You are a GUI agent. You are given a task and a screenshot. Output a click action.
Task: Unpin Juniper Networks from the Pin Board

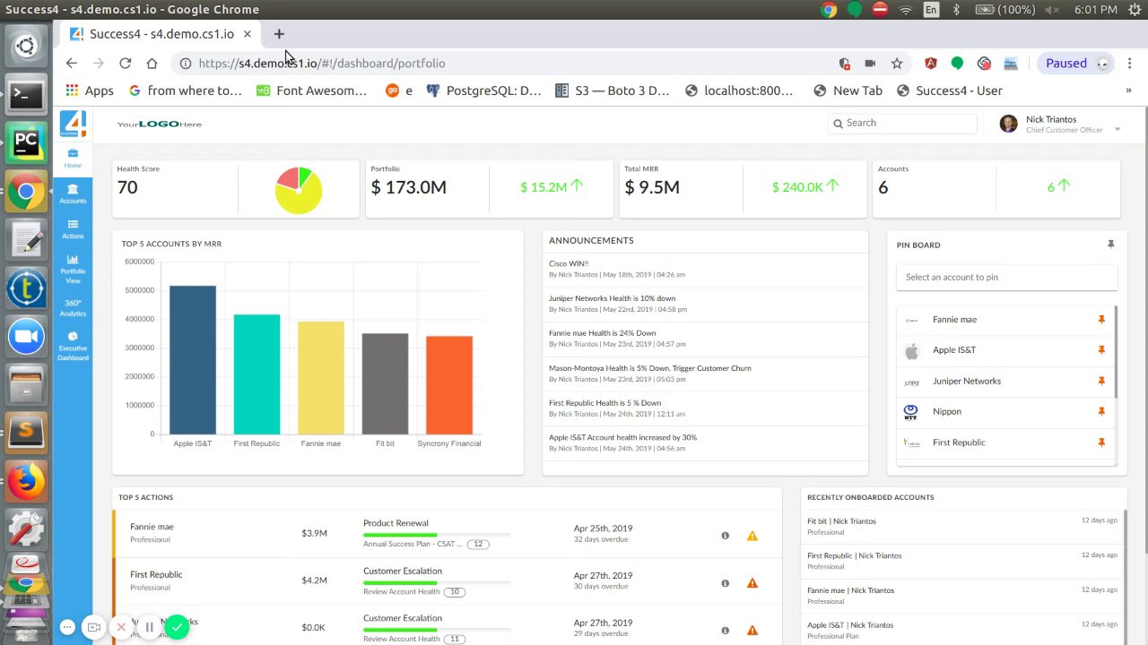(1101, 382)
